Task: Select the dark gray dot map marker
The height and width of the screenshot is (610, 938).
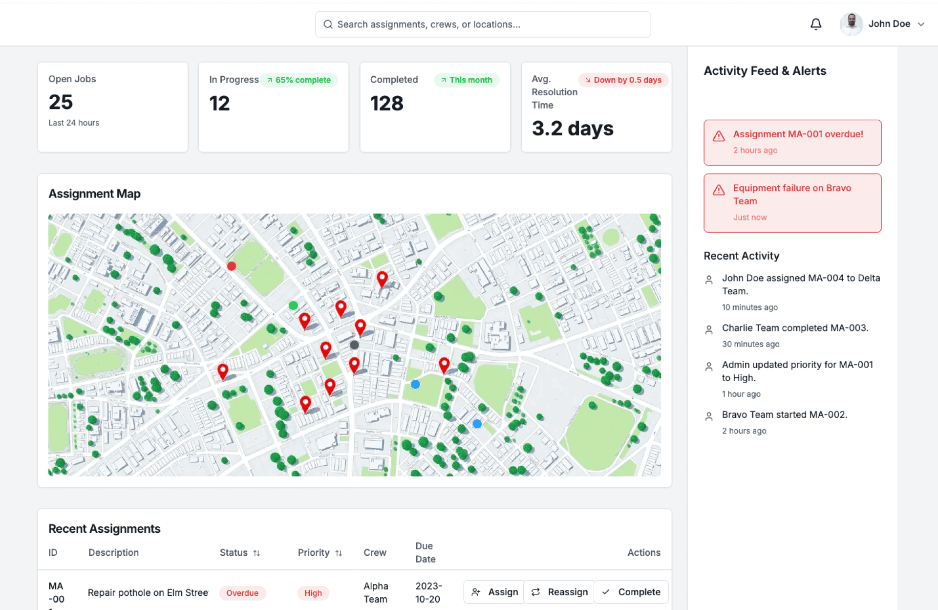Action: (x=354, y=345)
